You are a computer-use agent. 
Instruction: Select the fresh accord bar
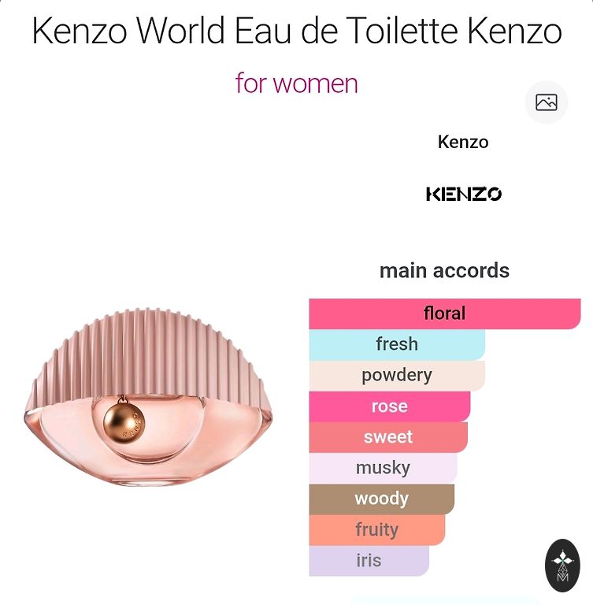coord(397,344)
